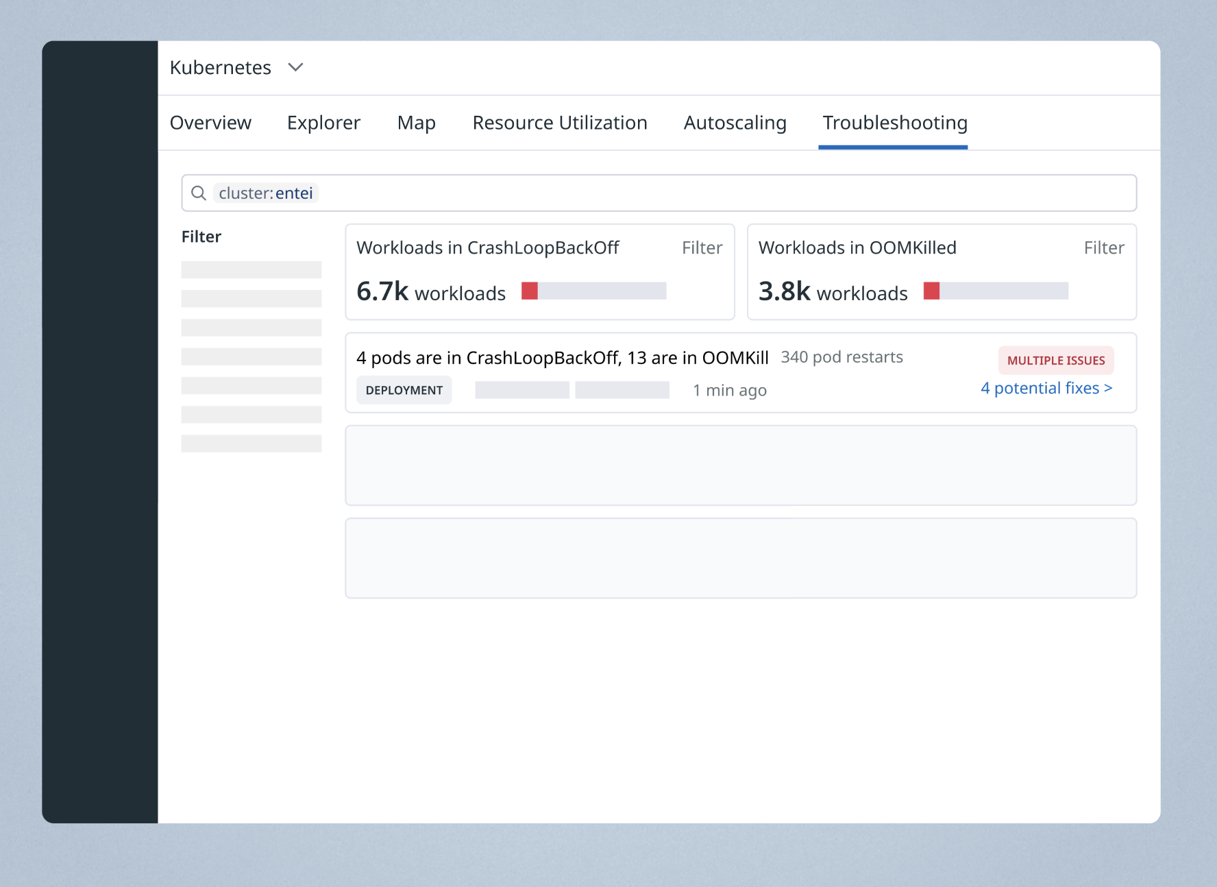Open the Filter on the CrashLoopBackOff card
Viewport: 1217px width, 887px height.
(701, 247)
